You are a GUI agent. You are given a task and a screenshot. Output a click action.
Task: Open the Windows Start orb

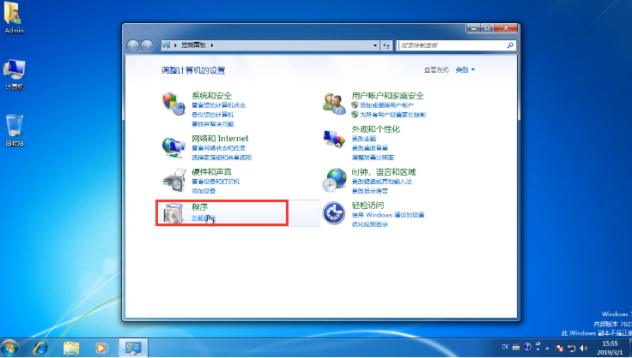pos(9,348)
